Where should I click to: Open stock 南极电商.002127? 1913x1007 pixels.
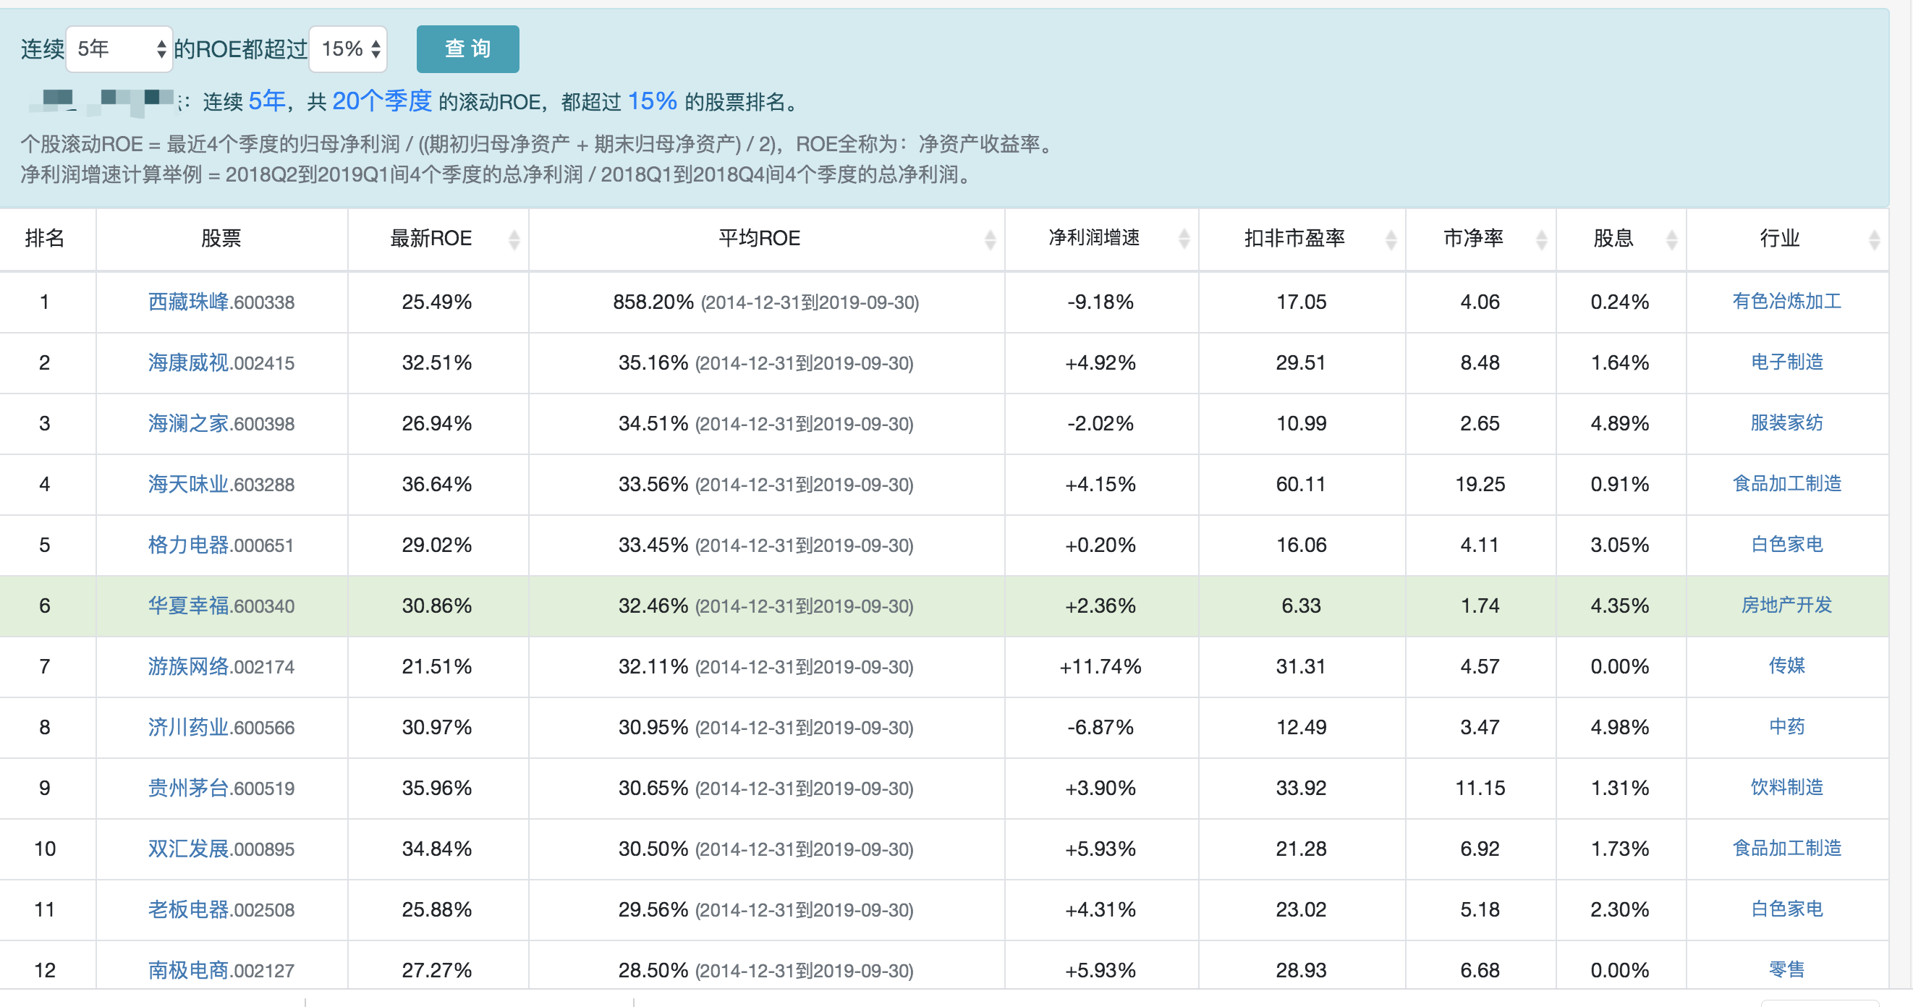(x=221, y=970)
